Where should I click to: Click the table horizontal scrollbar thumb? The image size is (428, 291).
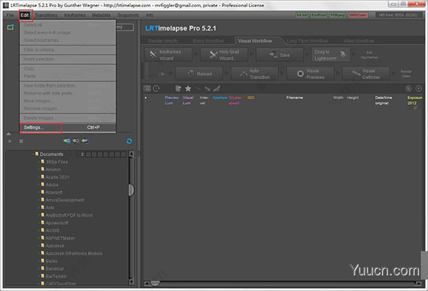(155, 283)
